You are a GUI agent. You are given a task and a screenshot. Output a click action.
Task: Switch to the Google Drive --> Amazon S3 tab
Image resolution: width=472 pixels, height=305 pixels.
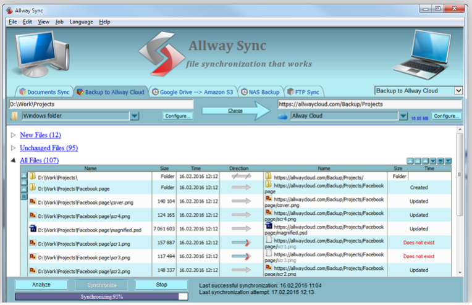[x=193, y=92]
